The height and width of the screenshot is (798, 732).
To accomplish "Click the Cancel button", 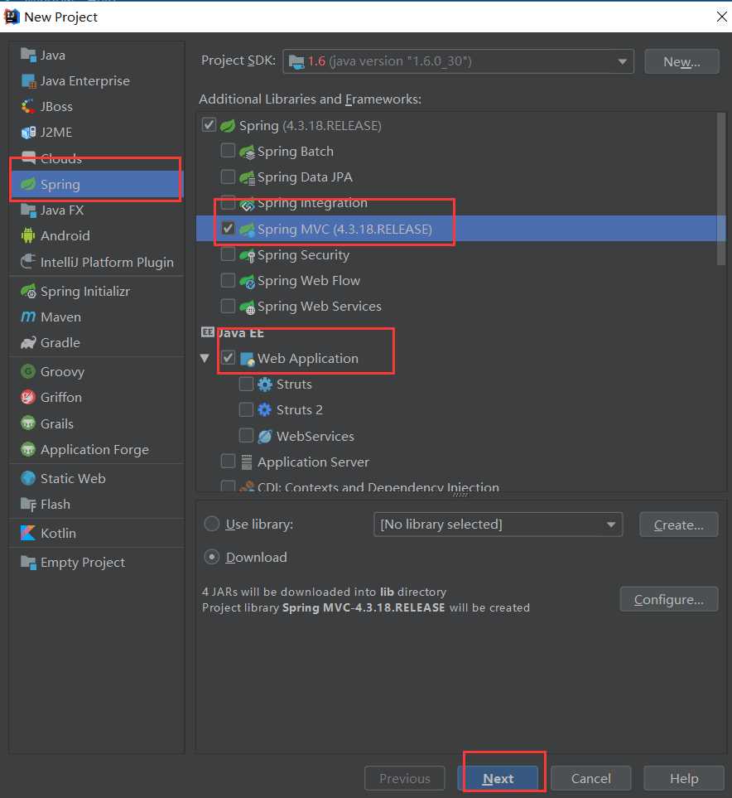I will point(590,779).
